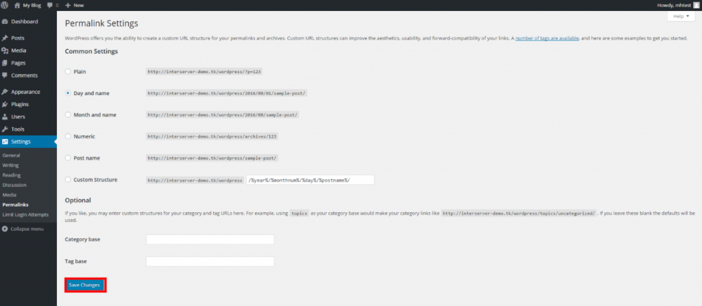Click the Posts pushpin icon

point(5,38)
